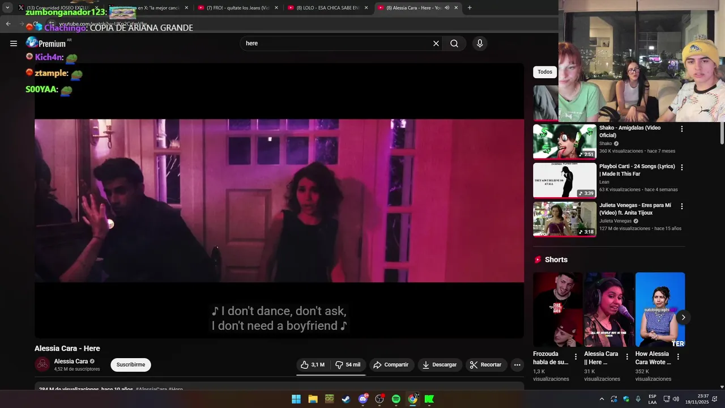This screenshot has height=408, width=725.
Task: Open Julieta Venegas - Eres para Mí title
Action: [635, 209]
